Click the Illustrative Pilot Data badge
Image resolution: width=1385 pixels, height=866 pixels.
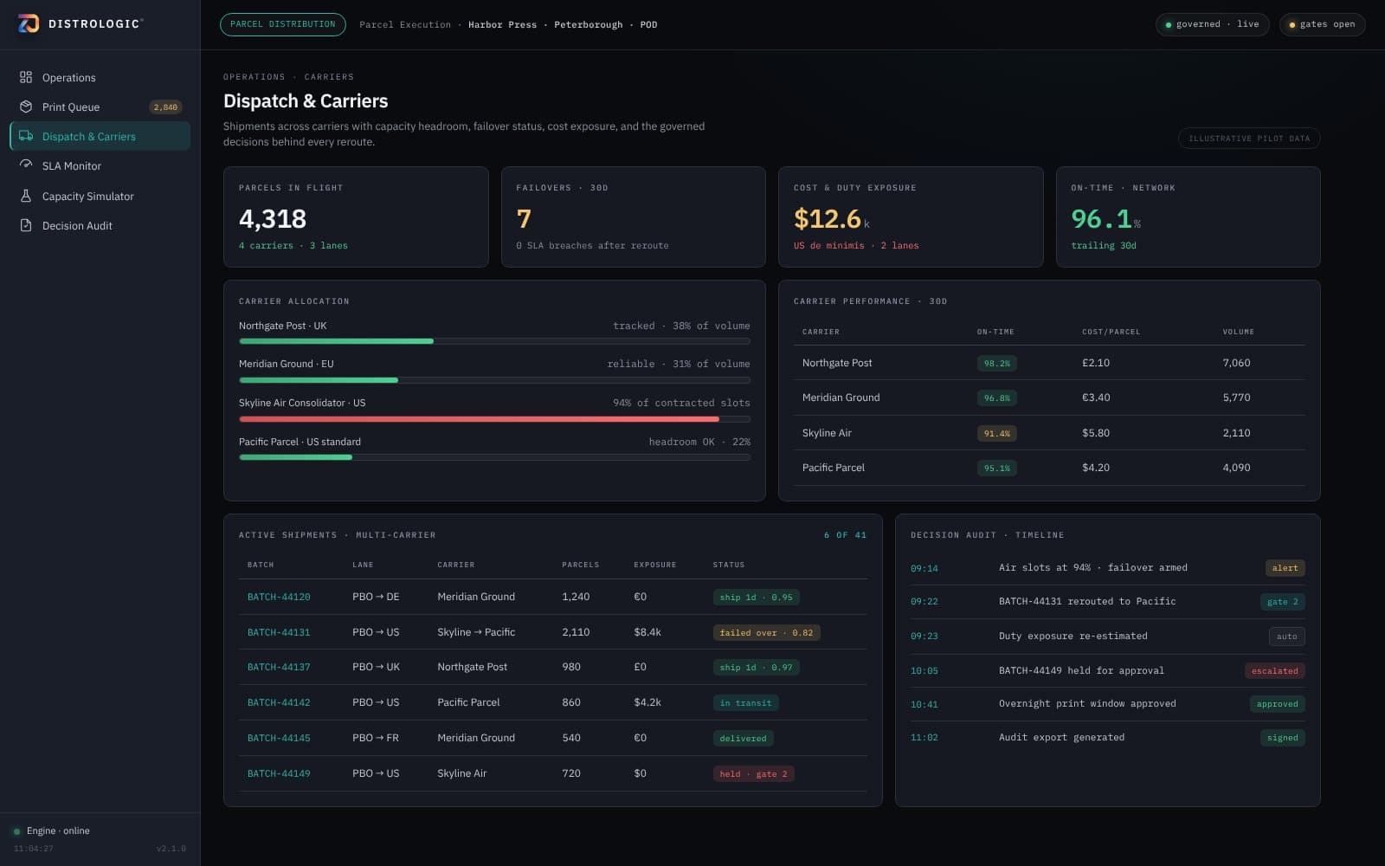[x=1248, y=139]
